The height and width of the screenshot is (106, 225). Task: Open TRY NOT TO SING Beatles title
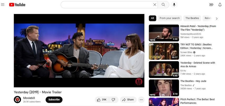coord(196,46)
